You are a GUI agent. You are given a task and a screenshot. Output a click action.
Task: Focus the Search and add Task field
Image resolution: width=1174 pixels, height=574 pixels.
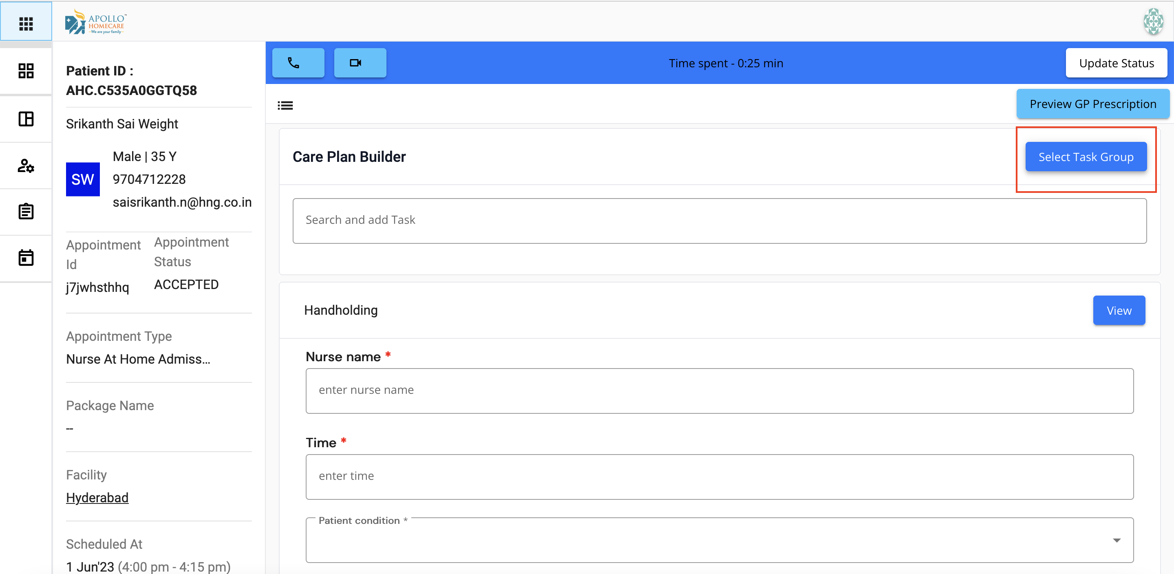(x=719, y=221)
